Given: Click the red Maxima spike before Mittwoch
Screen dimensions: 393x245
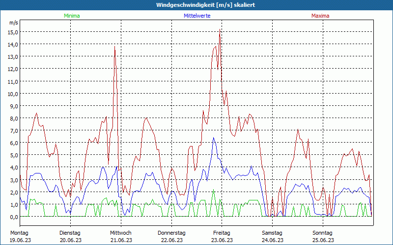Looking at the screenshot, I should pyautogui.click(x=115, y=47).
